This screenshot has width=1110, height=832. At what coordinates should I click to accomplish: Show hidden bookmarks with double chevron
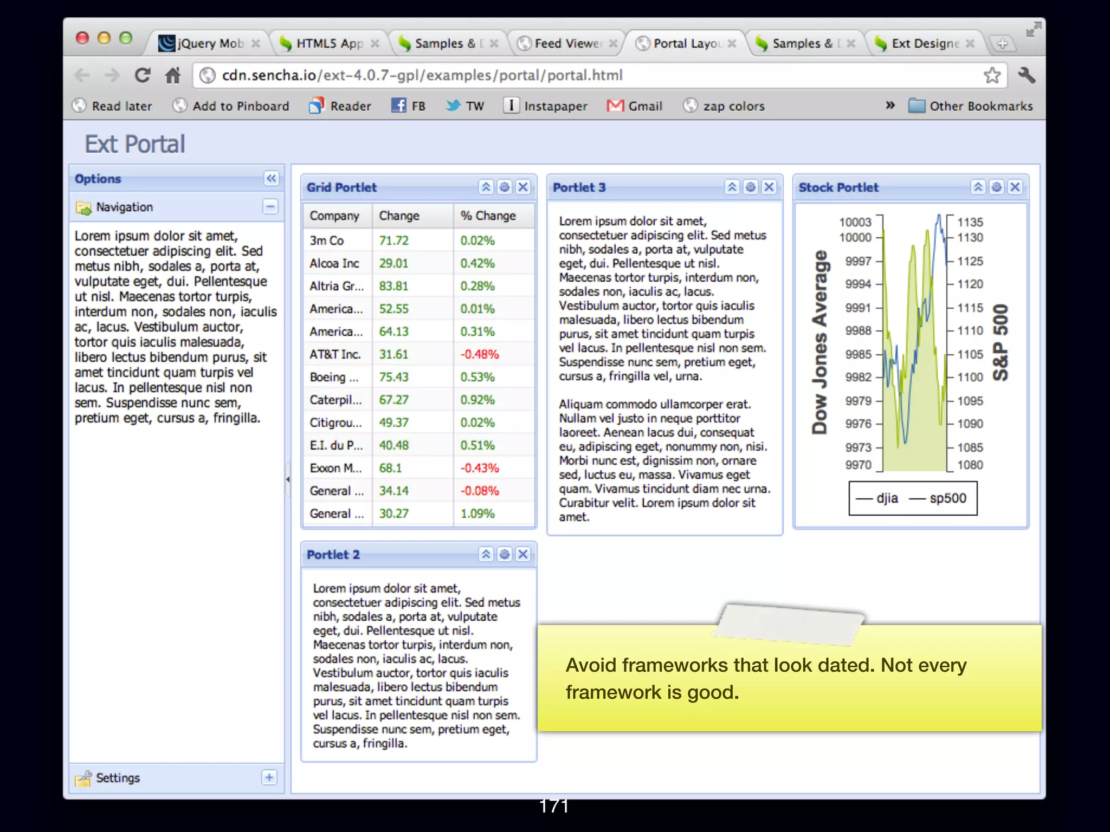click(x=890, y=105)
